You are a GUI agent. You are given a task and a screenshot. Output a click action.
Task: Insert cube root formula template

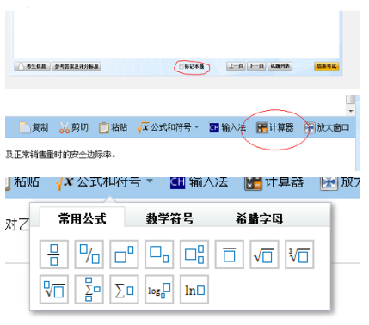click(x=299, y=254)
